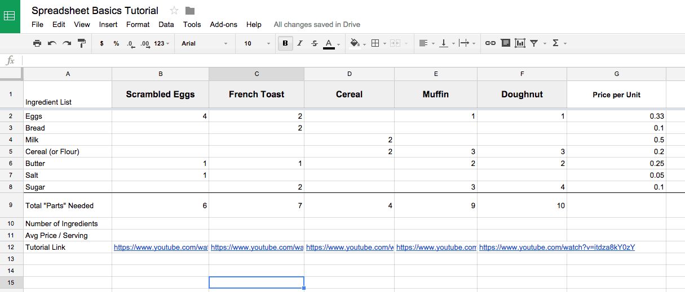Toggle italic formatting
Screen dimensions: 685x292
tap(300, 43)
